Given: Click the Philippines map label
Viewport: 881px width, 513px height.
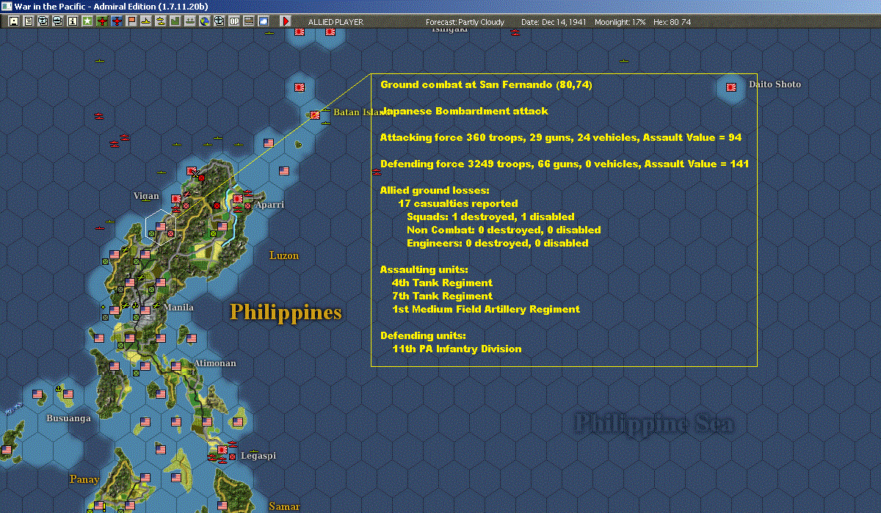Looking at the screenshot, I should [x=286, y=312].
